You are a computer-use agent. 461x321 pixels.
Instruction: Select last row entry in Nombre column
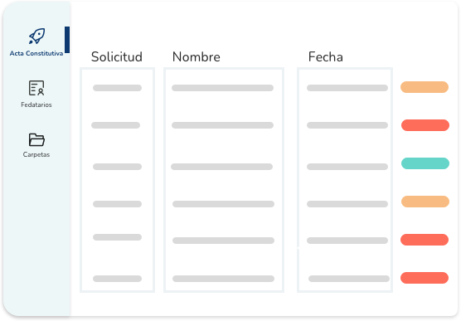tap(223, 279)
